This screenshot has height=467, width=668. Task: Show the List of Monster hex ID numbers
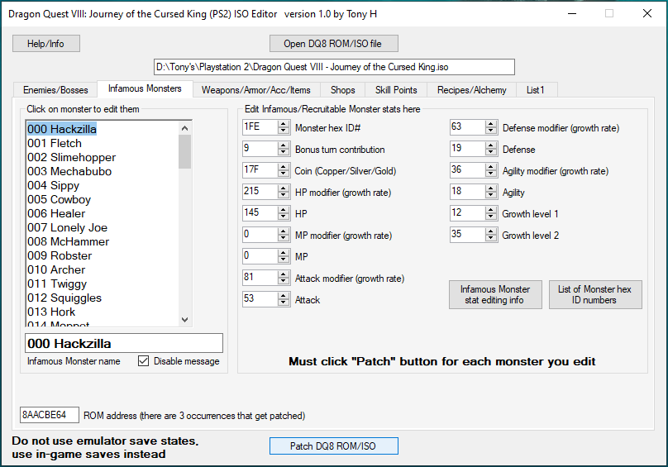point(595,295)
